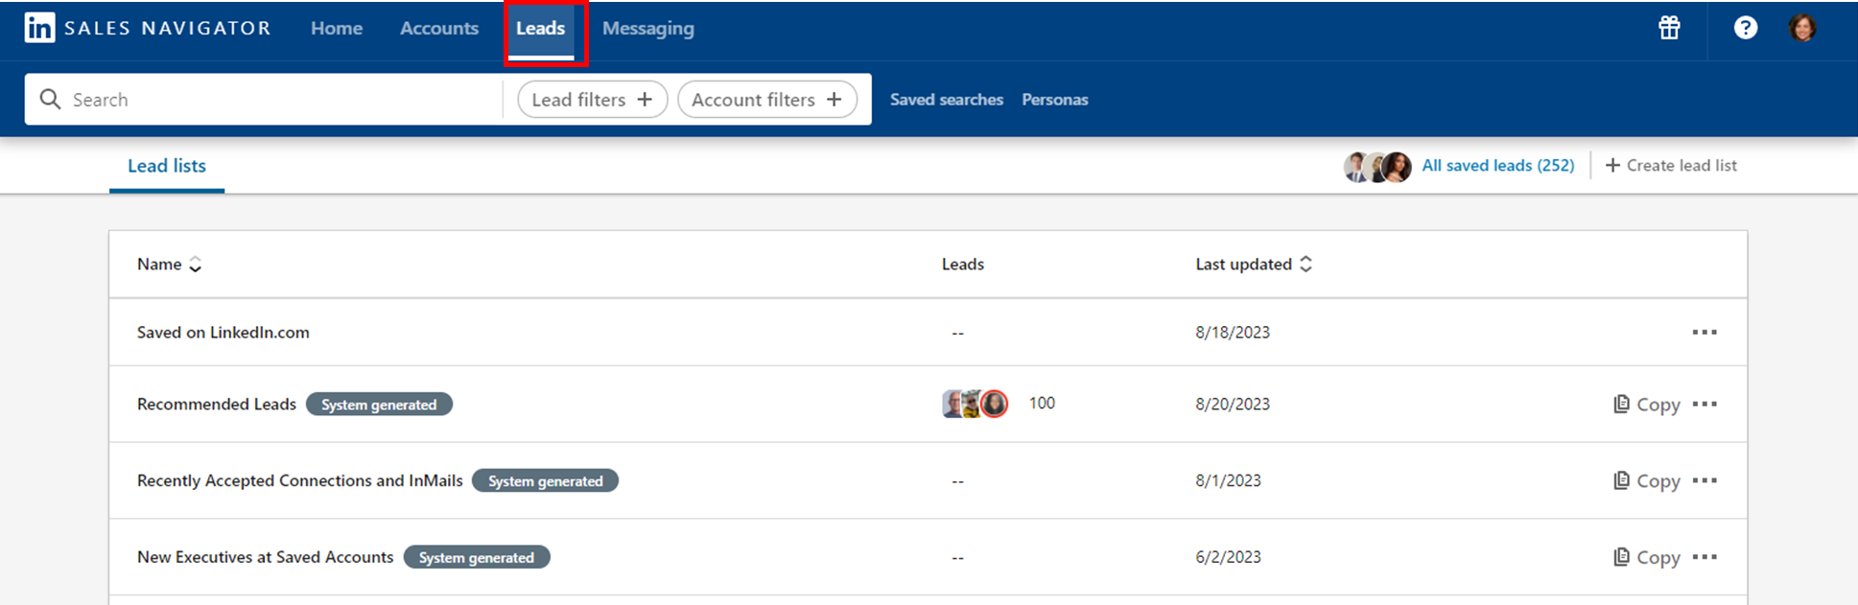
Task: Click the saved leads avatar group
Action: [1377, 166]
